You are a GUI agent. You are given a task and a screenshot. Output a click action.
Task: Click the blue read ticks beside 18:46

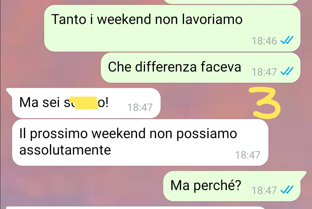click(x=287, y=40)
